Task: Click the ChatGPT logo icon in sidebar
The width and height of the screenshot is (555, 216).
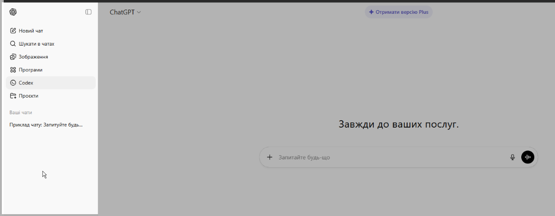Action: pos(13,12)
